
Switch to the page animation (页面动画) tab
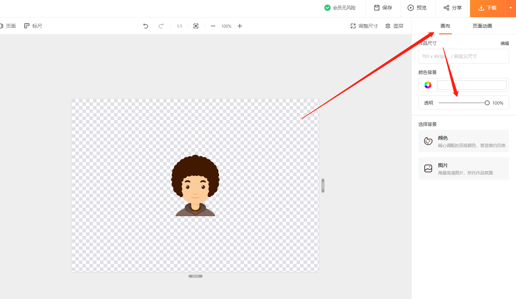tap(482, 26)
